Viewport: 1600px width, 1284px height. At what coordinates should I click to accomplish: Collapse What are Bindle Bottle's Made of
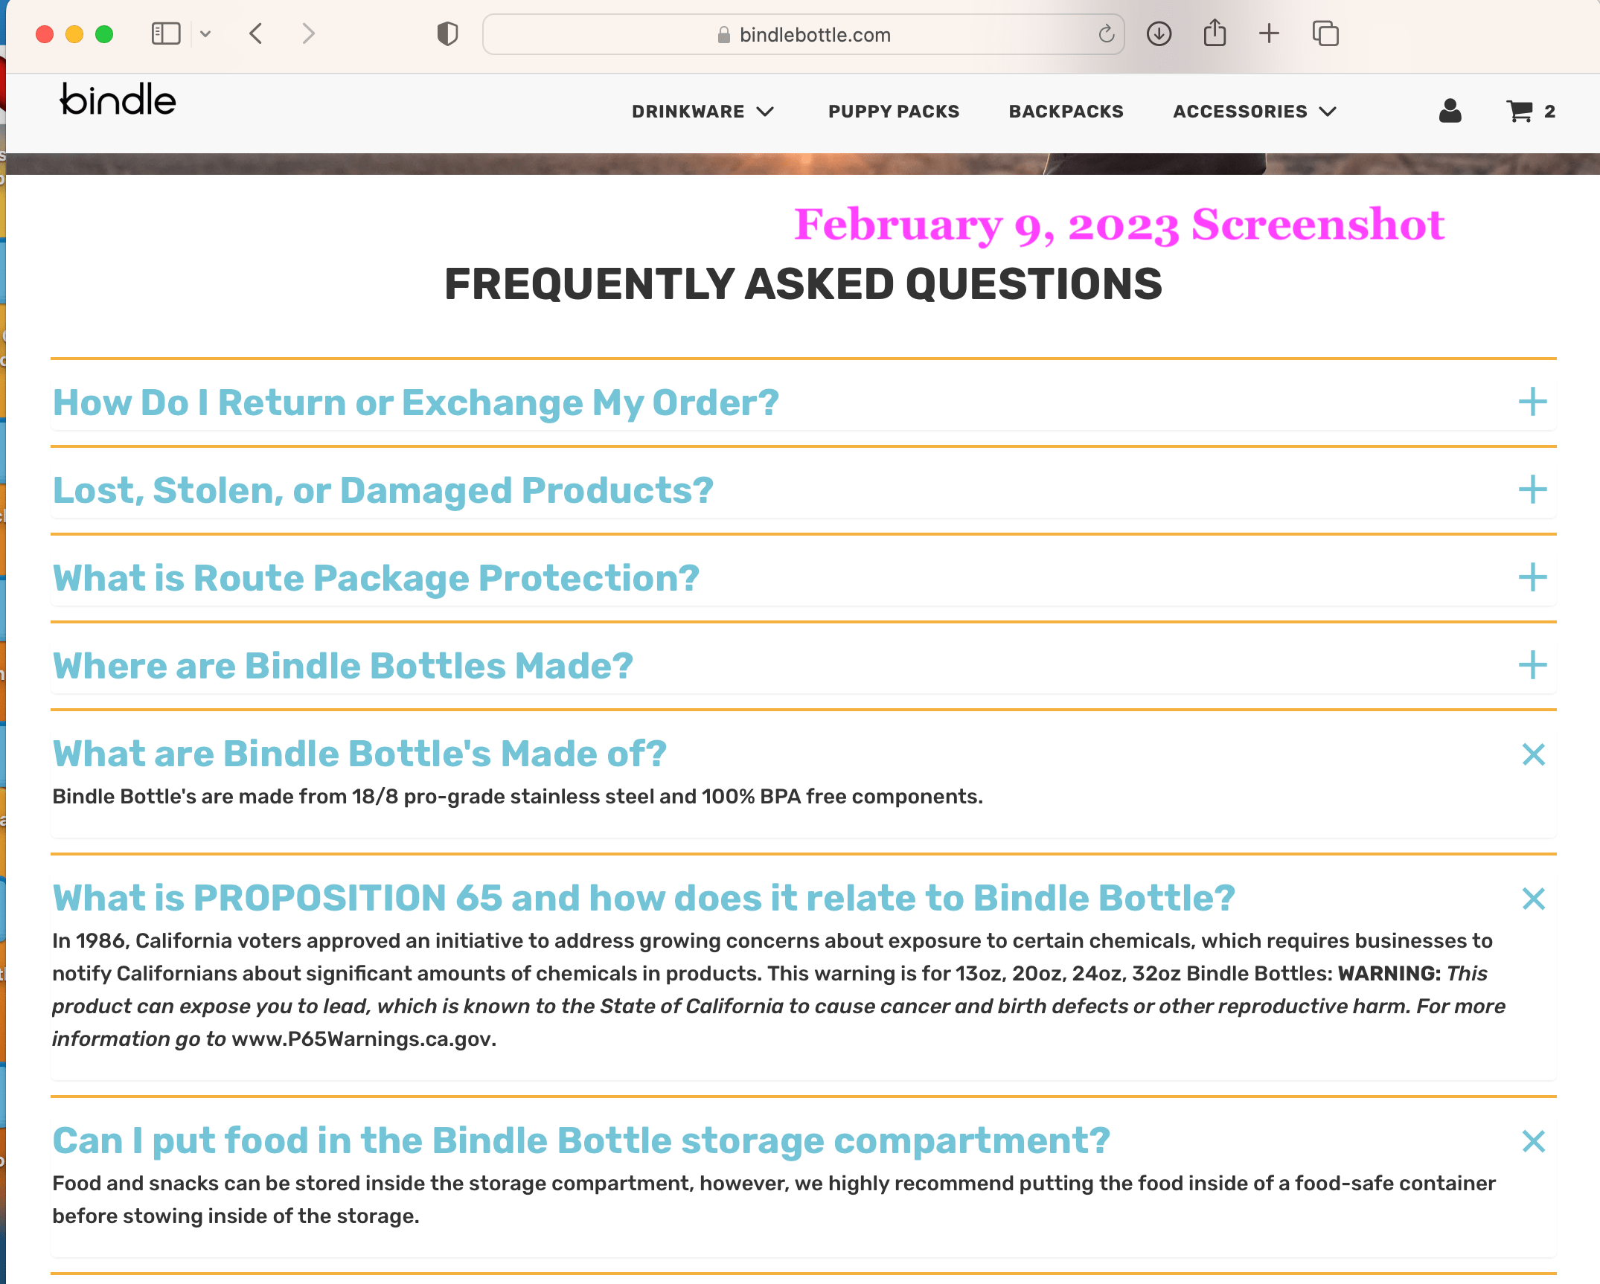1533,754
